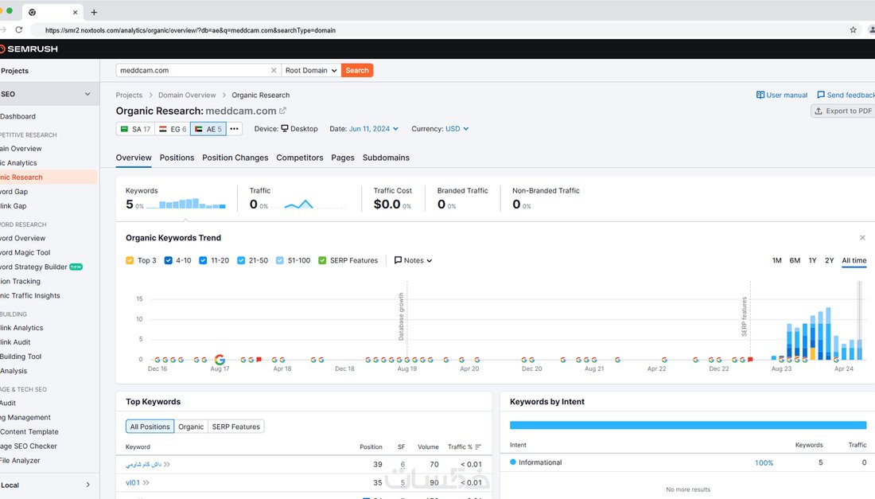This screenshot has height=499, width=875.
Task: Open Keyword Strategy Builder in sidebar
Action: click(33, 267)
